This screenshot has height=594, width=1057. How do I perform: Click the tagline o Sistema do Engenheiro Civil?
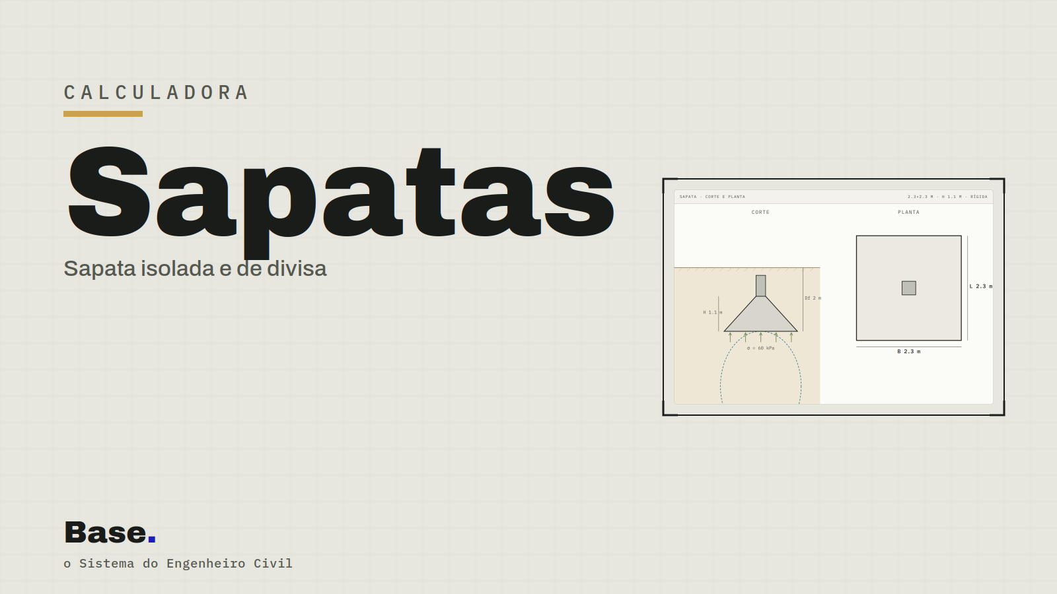point(178,564)
